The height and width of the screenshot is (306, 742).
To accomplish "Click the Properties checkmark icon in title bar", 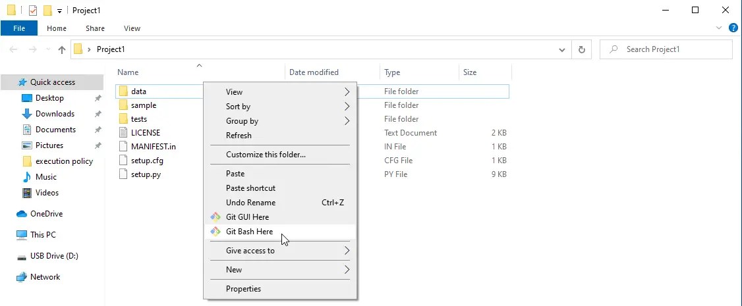I will pos(33,11).
